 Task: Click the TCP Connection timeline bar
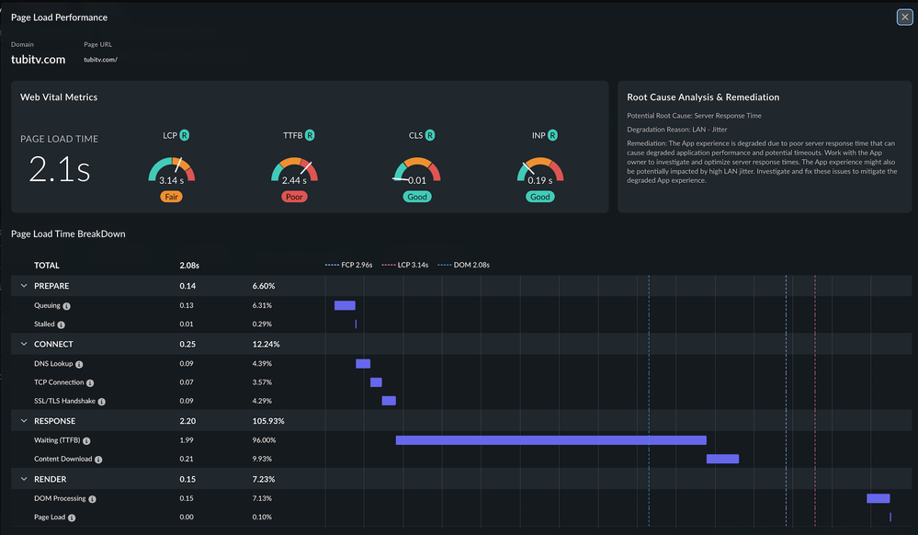(x=376, y=382)
